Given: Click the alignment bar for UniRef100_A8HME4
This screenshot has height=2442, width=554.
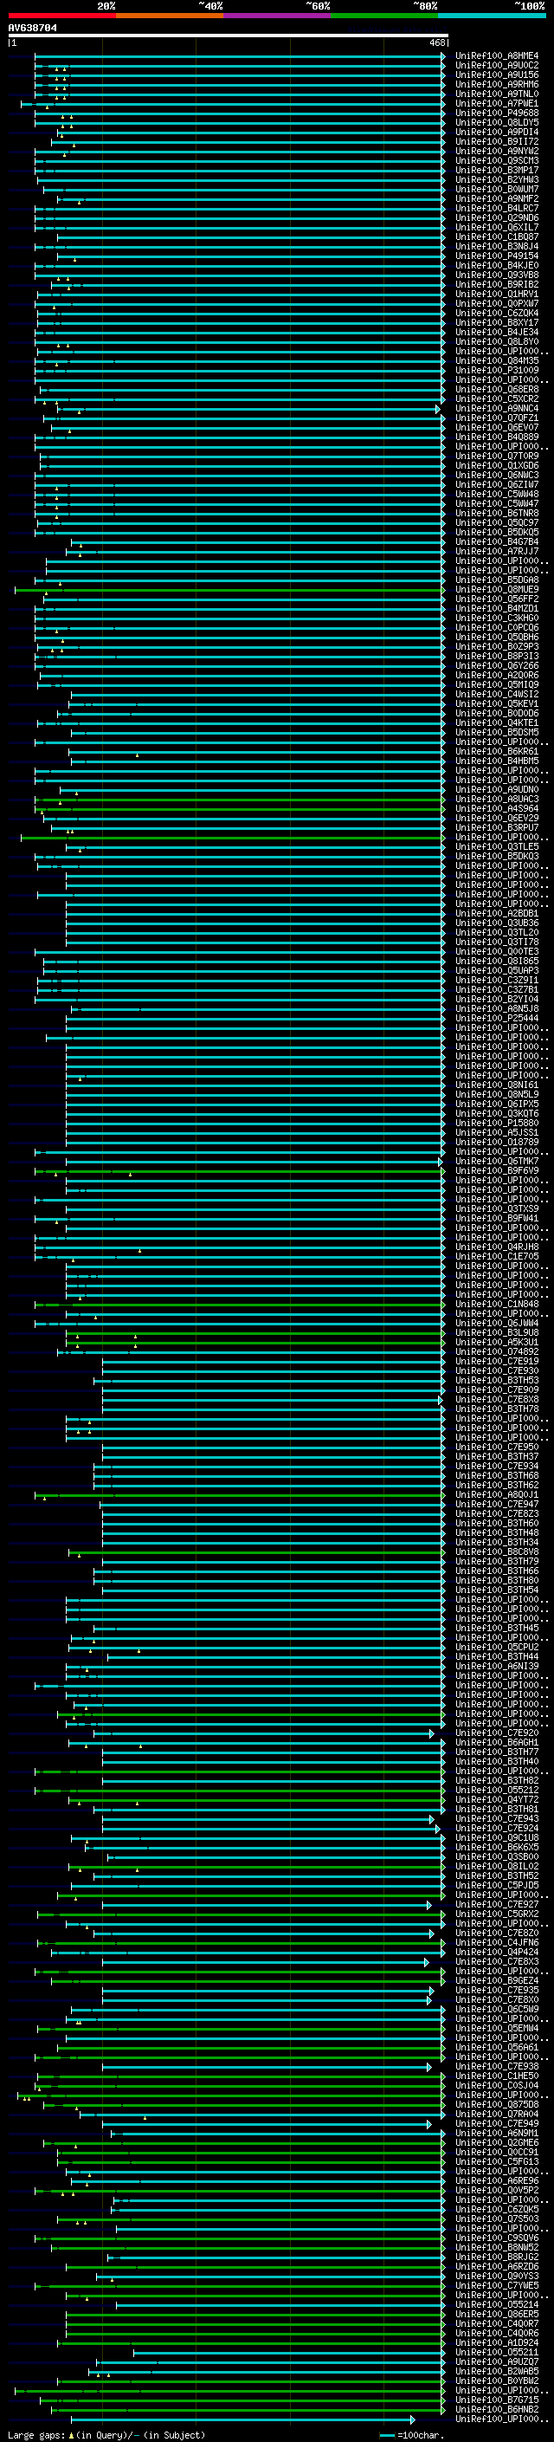Looking at the screenshot, I should coord(240,56).
